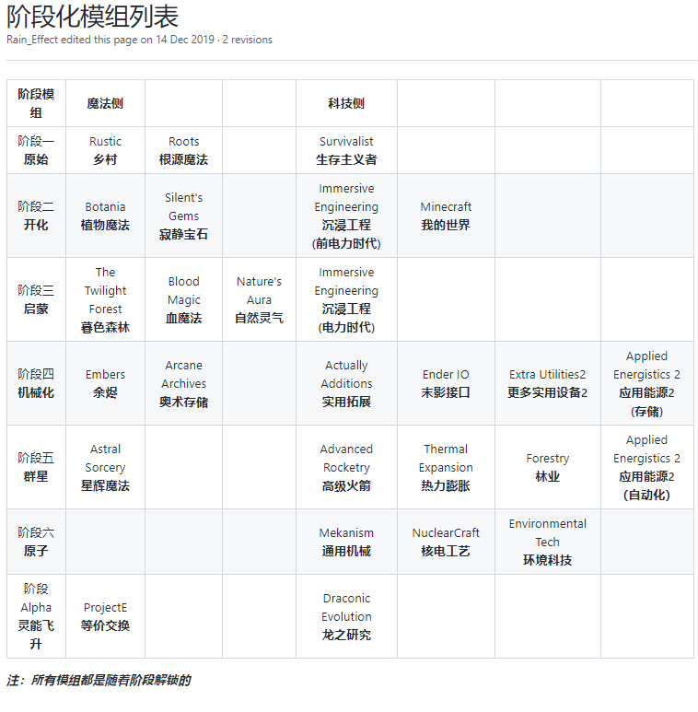Click the Mekanism 通用机械 cell

coord(346,542)
